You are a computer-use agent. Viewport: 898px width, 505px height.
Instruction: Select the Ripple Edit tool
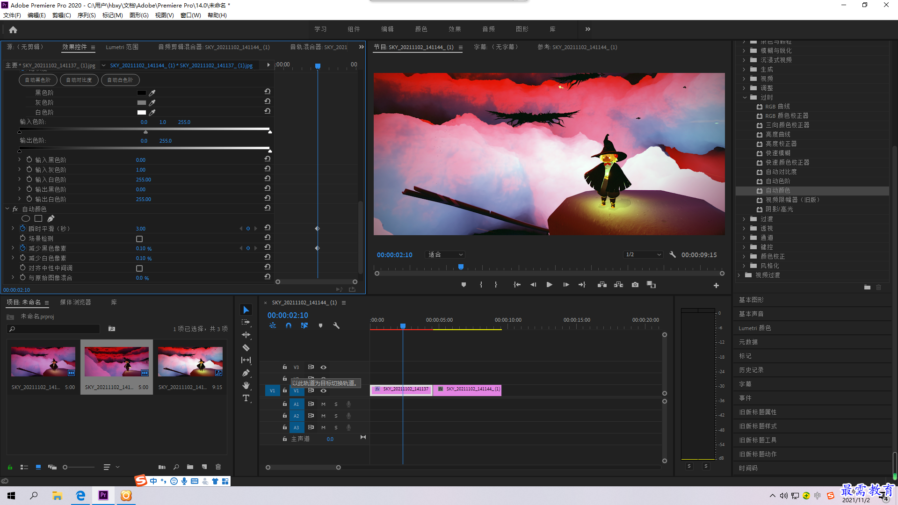coord(246,335)
